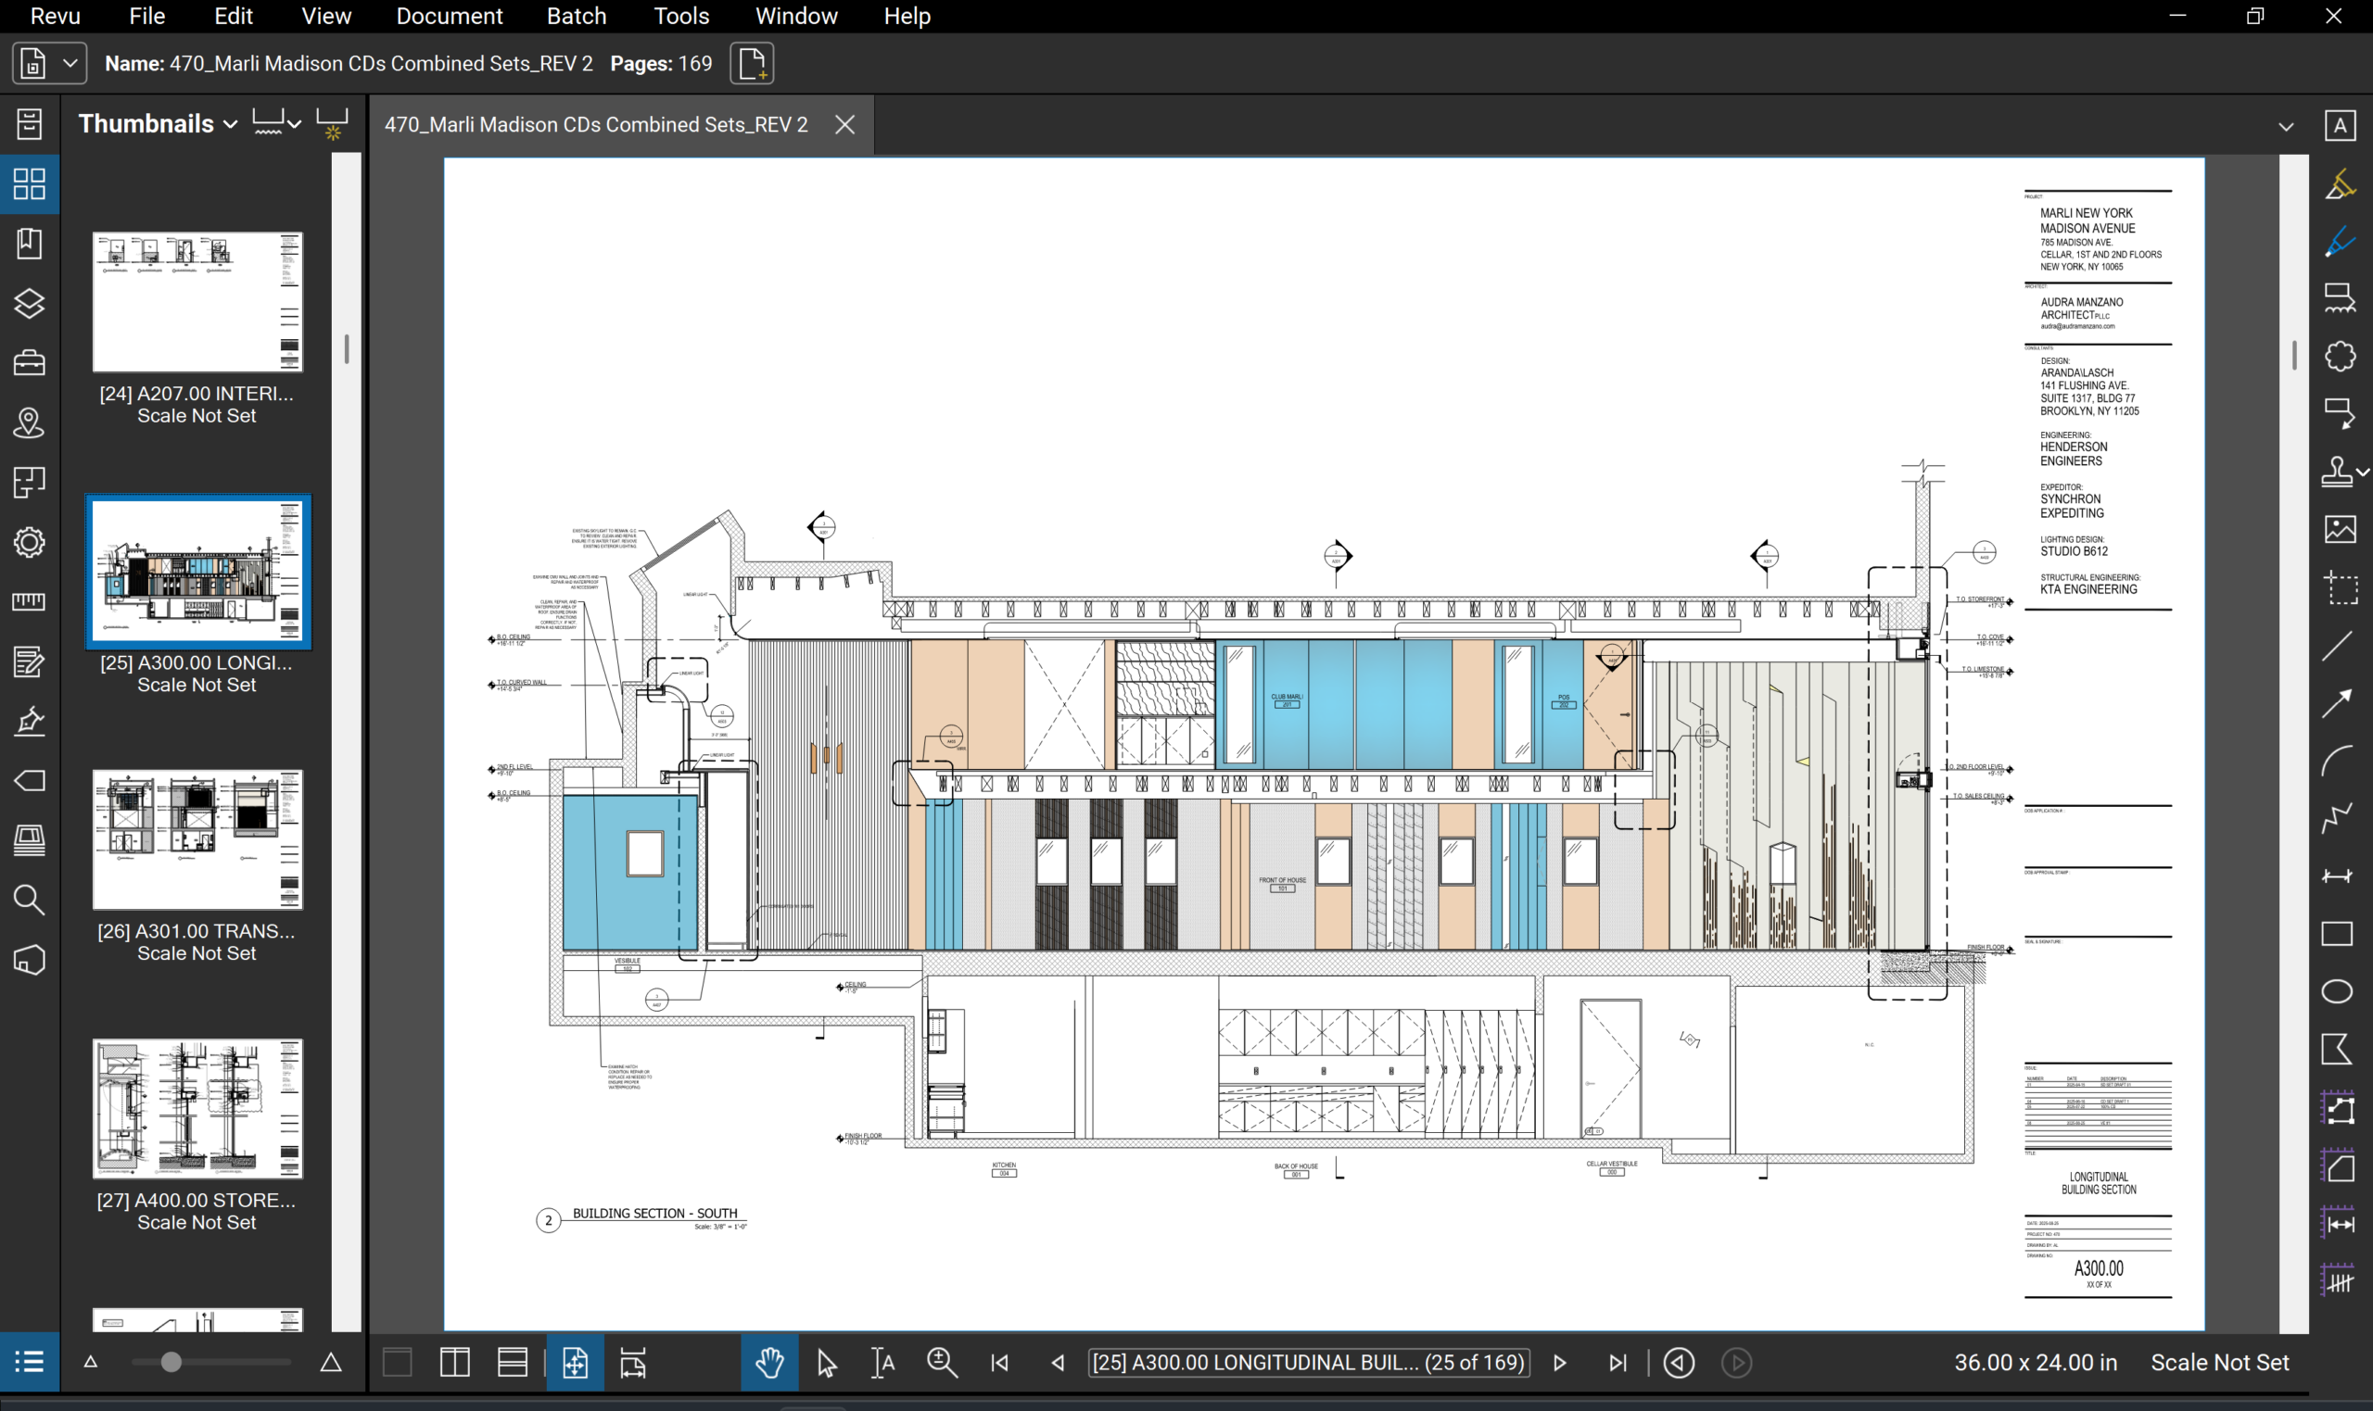Open the Links tag panel icon
Image resolution: width=2373 pixels, height=1411 pixels.
point(30,781)
